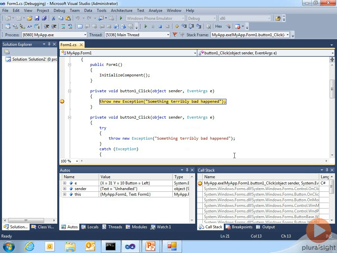Screen dimensions: 337x253
Task: Open the Breakpoints window toolbar icon
Action: click(238, 26)
